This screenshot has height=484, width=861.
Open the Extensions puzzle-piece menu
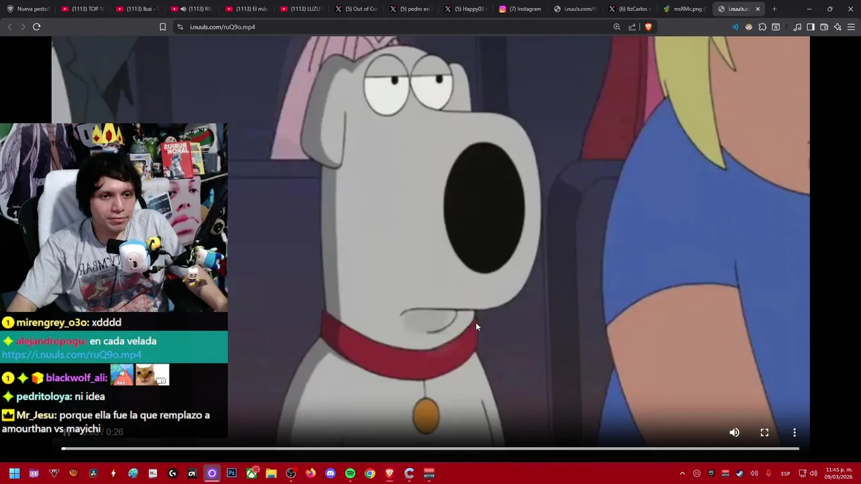click(762, 27)
